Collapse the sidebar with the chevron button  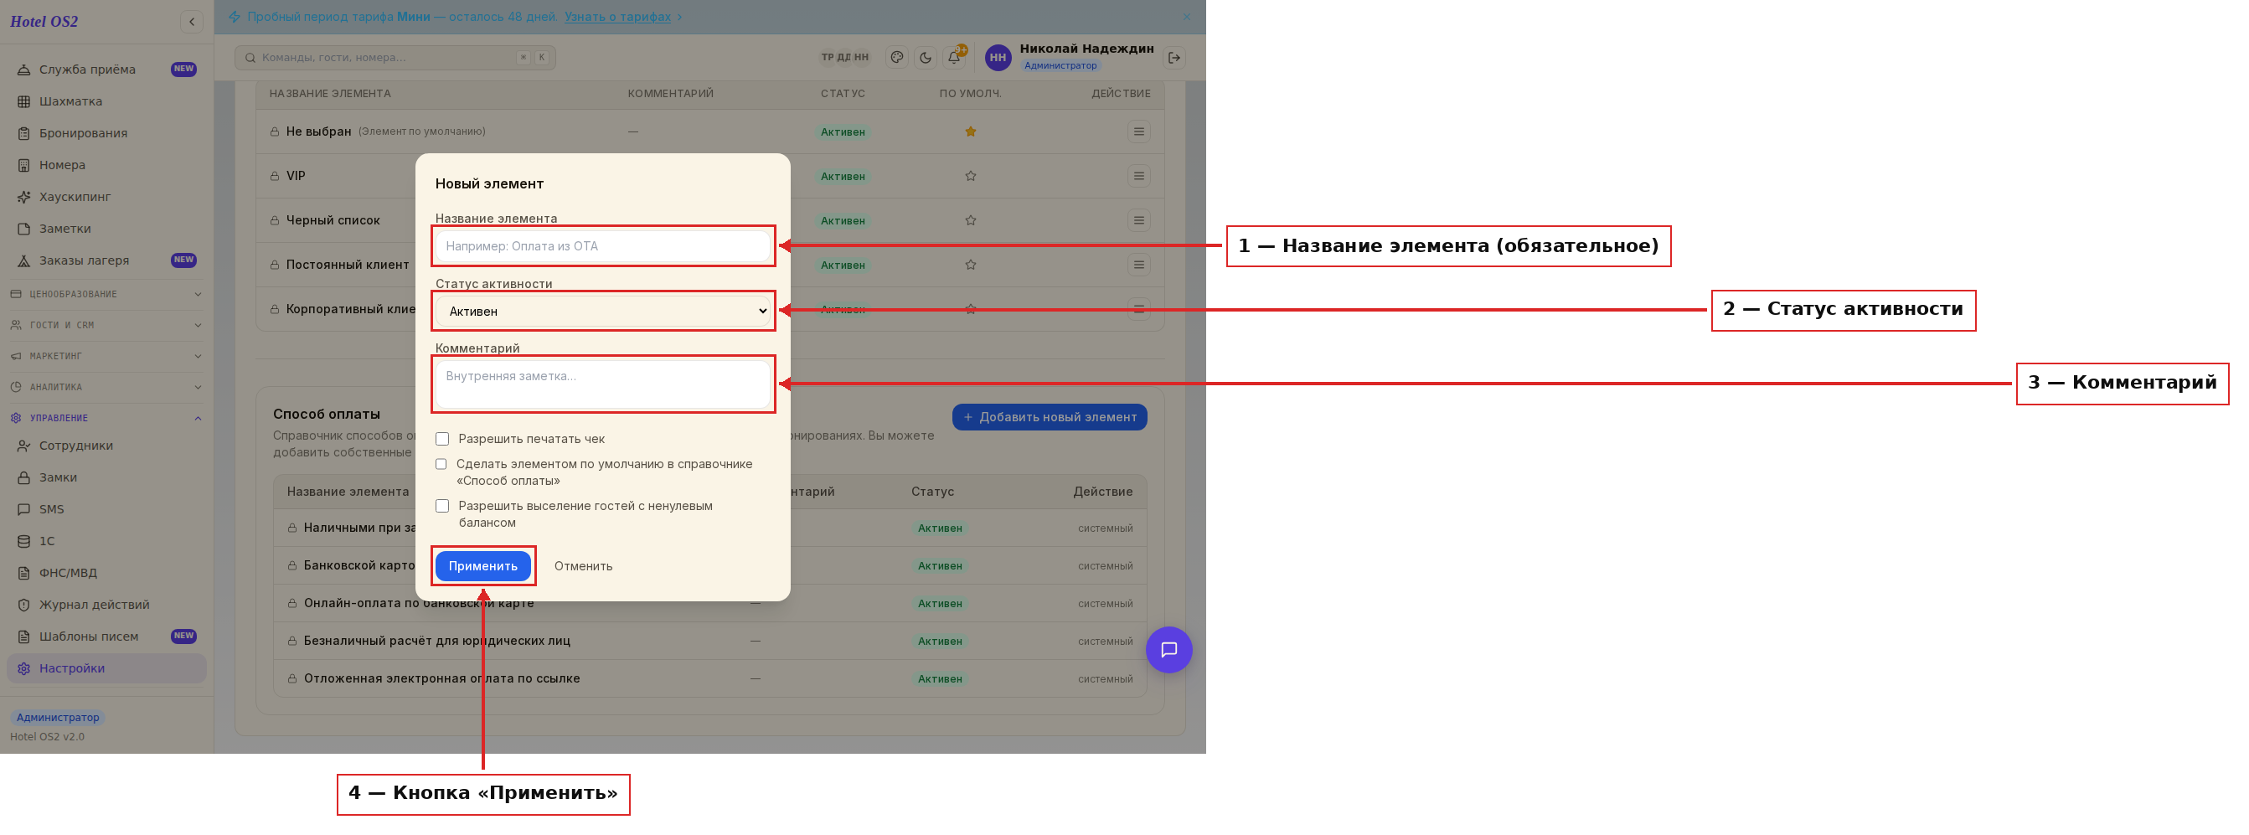coord(191,21)
